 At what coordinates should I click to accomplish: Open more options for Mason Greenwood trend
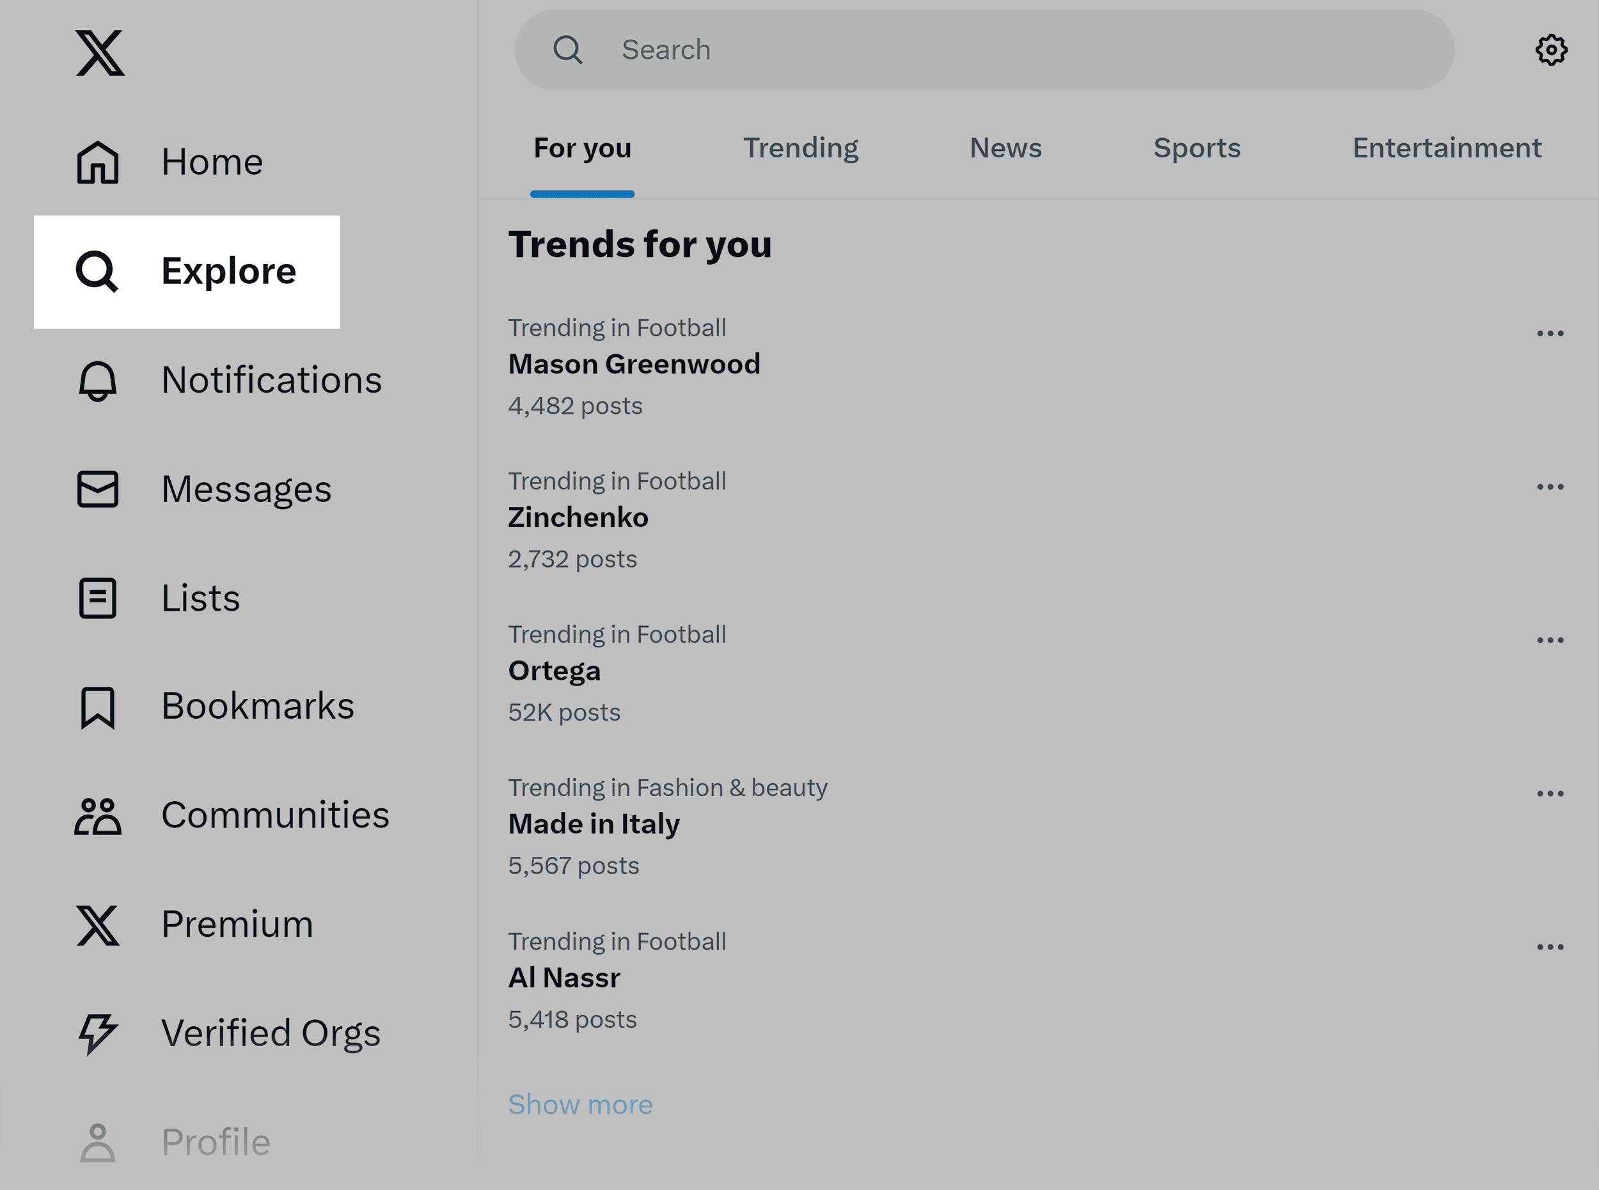tap(1549, 334)
